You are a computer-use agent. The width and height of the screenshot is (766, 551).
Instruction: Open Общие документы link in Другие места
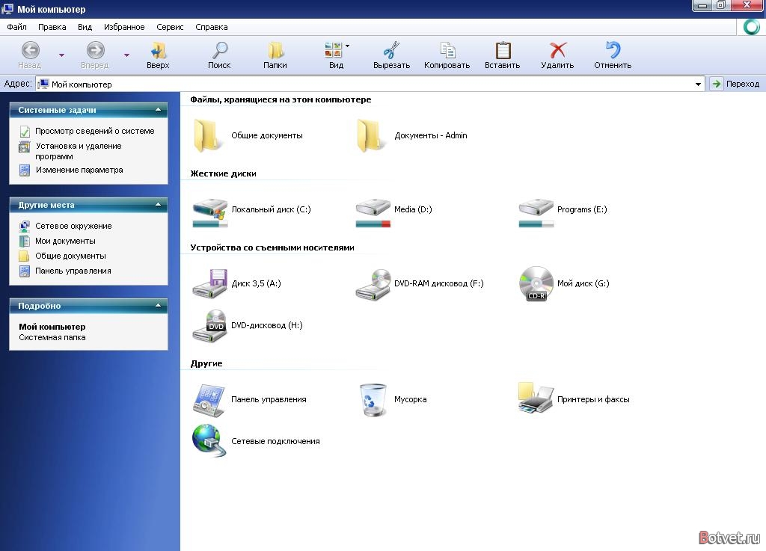pyautogui.click(x=70, y=256)
